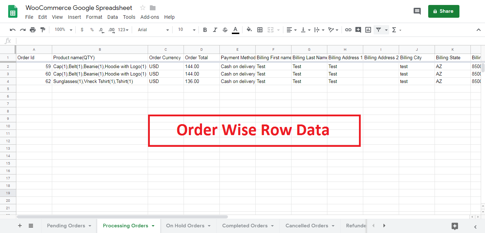Click the green Share button
Screen dimensions: 485x233
(443, 11)
